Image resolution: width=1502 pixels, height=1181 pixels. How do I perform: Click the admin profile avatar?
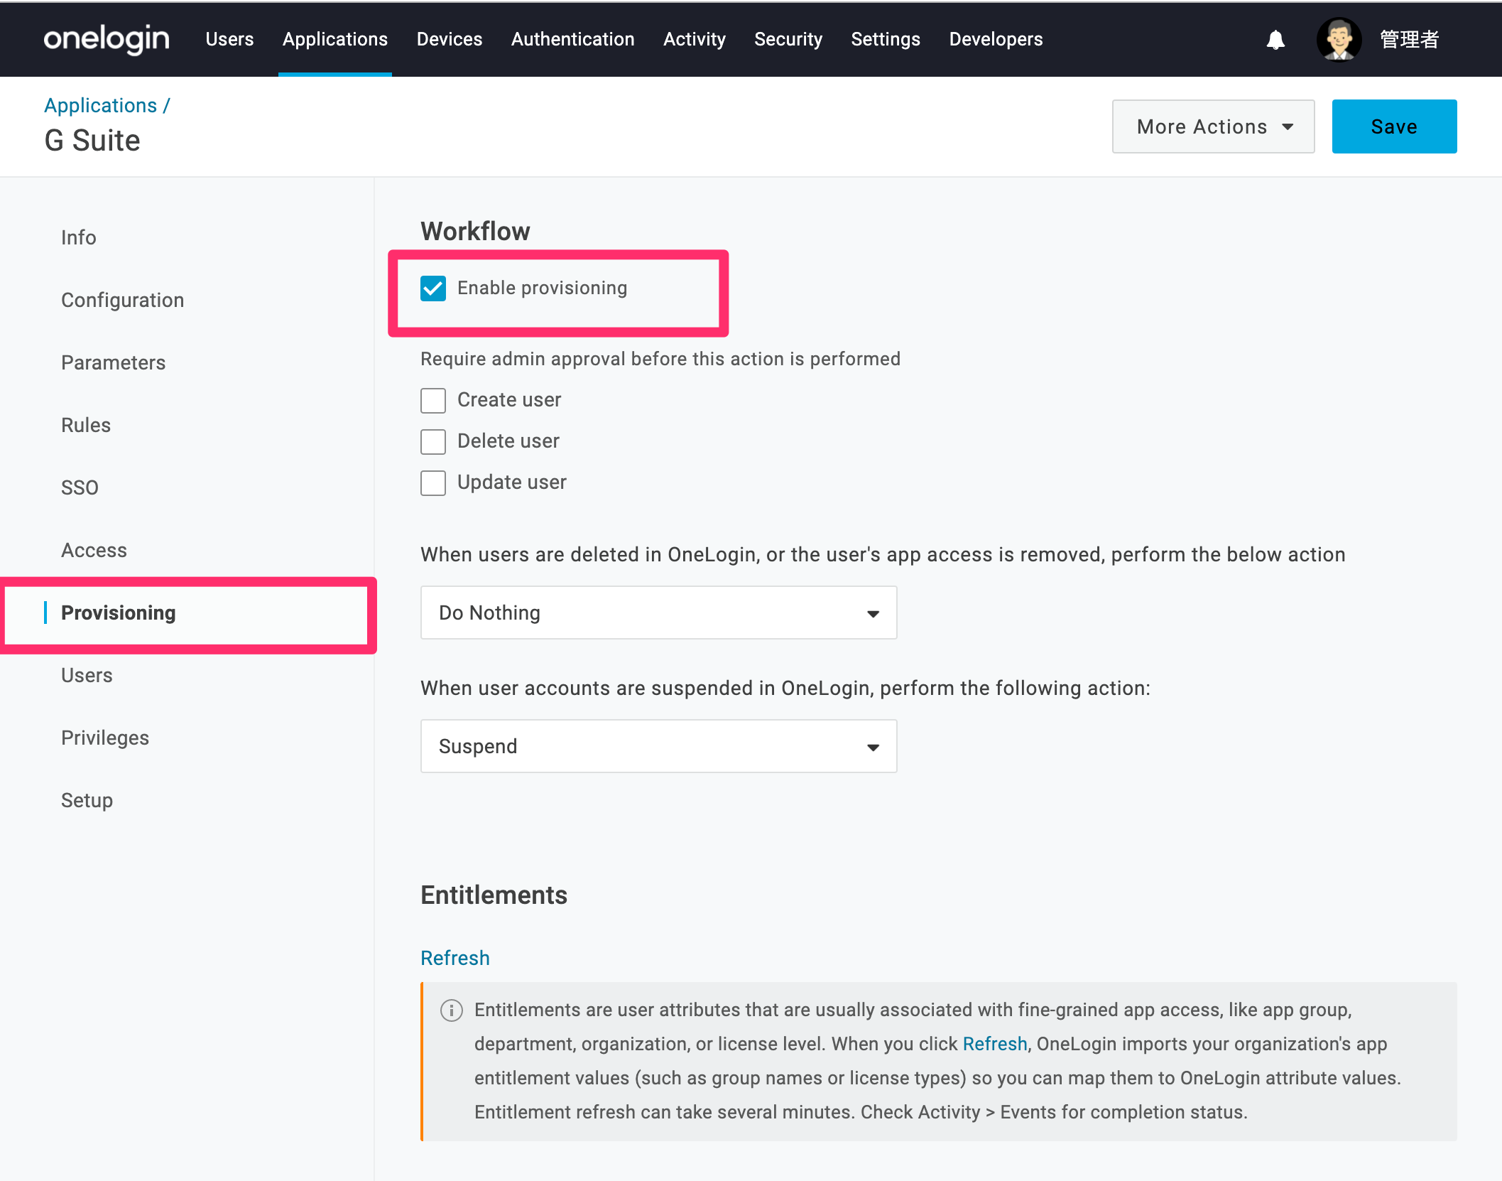(x=1339, y=40)
